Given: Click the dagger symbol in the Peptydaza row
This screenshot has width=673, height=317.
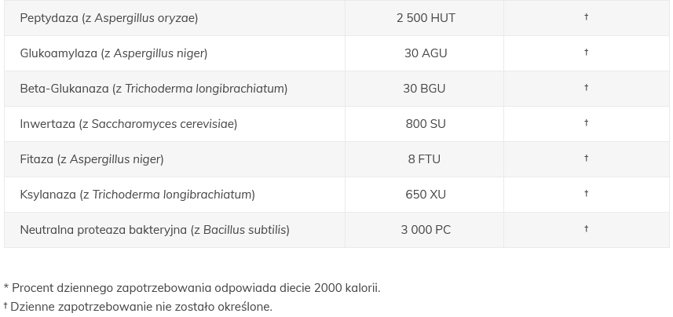Looking at the screenshot, I should [586, 17].
